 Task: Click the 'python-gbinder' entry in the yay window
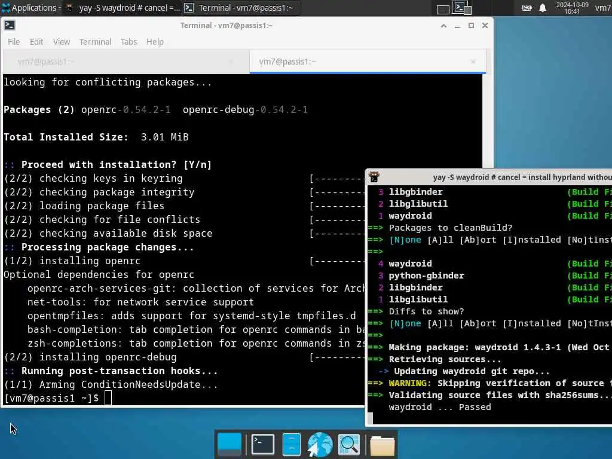426,276
